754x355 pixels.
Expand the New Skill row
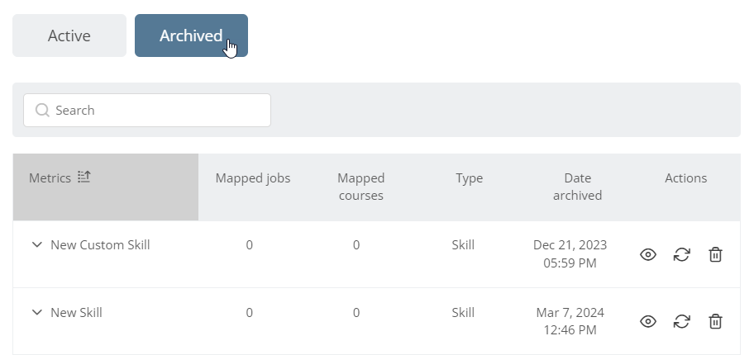click(36, 313)
